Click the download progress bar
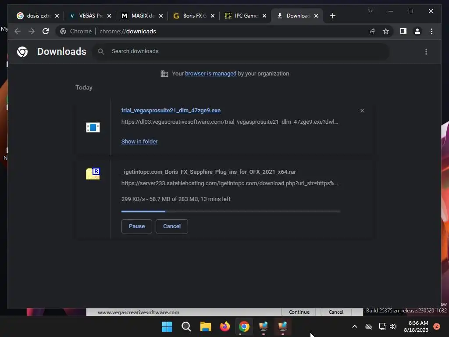449x337 pixels. (231, 212)
